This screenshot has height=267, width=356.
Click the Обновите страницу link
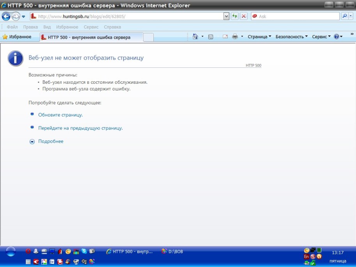point(60,115)
